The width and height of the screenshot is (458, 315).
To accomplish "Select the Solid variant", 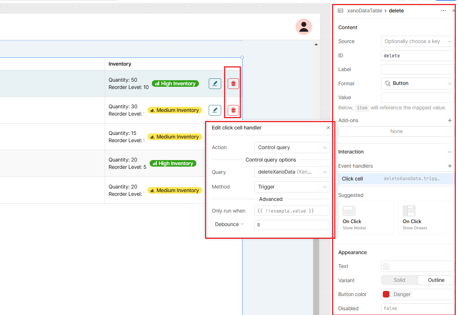I will click(399, 280).
